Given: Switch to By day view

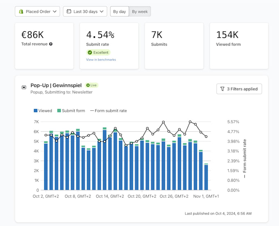Looking at the screenshot, I should point(119,11).
